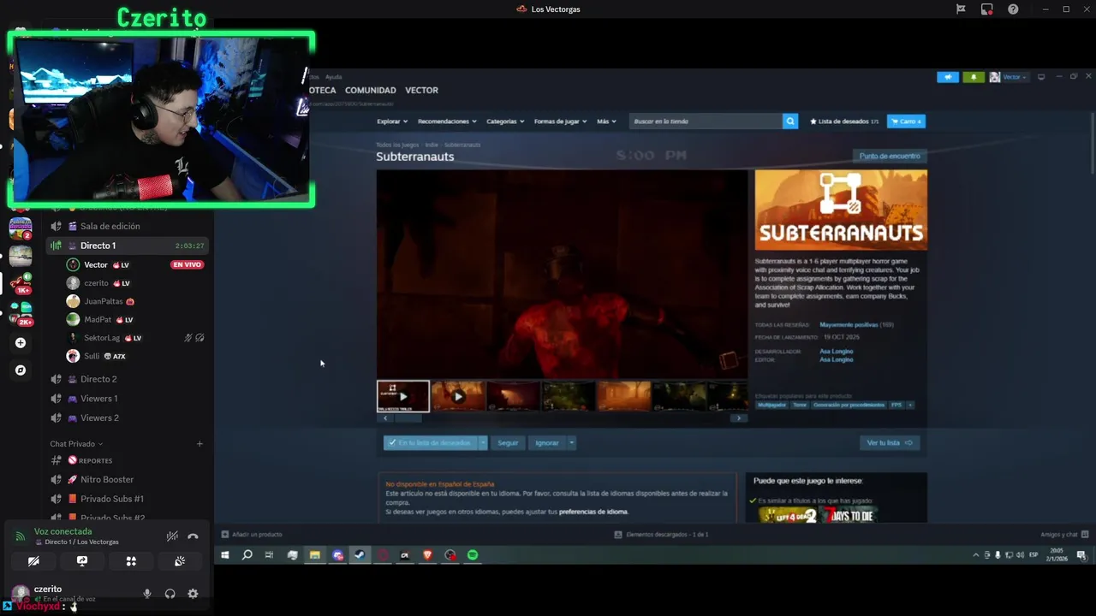The width and height of the screenshot is (1096, 616).
Task: Play the second video thumbnail
Action: 458,396
